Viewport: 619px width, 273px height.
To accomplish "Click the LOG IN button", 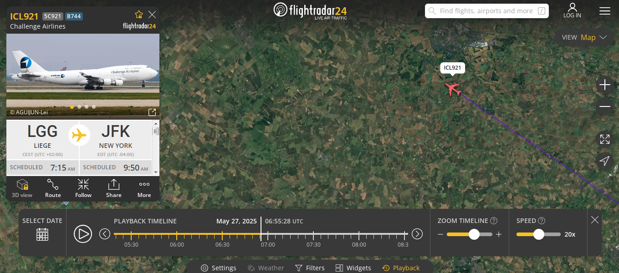I will pyautogui.click(x=572, y=11).
